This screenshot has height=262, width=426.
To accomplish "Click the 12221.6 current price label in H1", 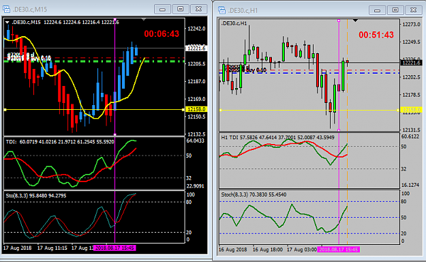I will coord(411,63).
